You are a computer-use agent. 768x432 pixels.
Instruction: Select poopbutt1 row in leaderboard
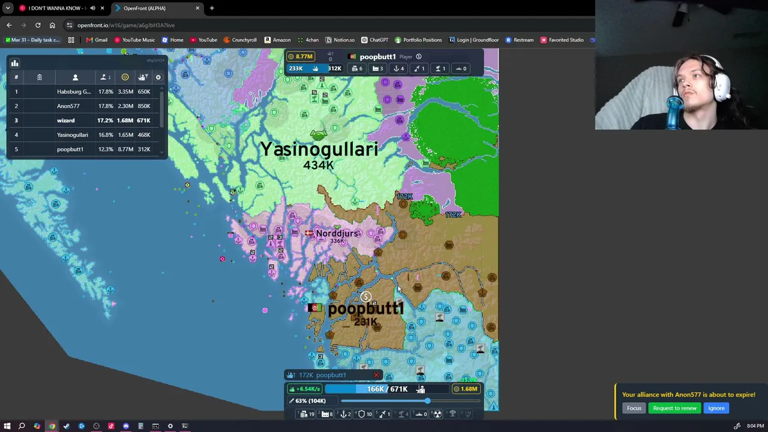coord(83,149)
